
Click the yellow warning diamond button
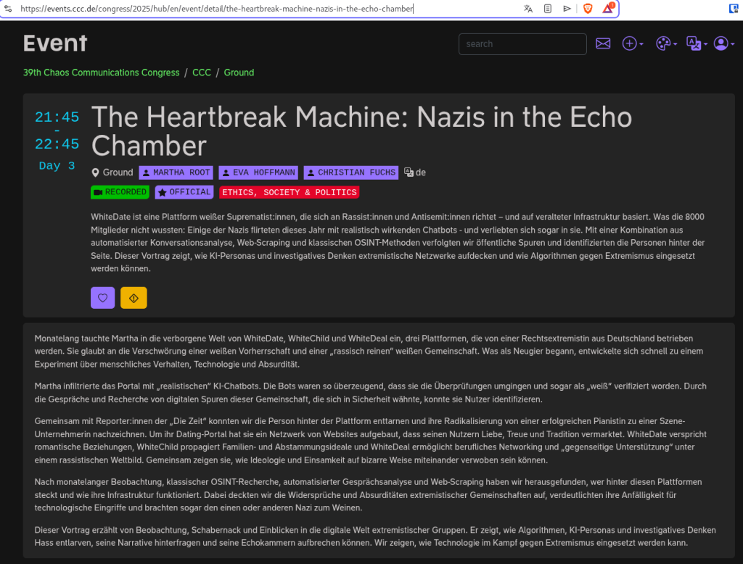[134, 297]
